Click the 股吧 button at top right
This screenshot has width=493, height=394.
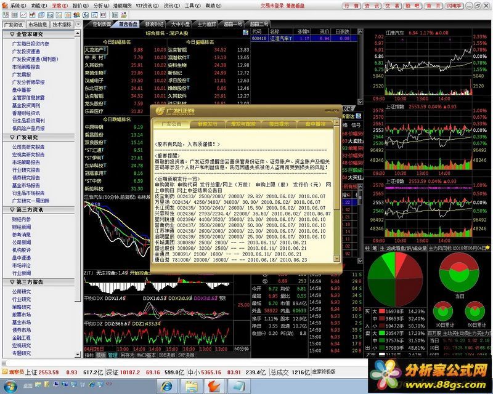[x=412, y=6]
